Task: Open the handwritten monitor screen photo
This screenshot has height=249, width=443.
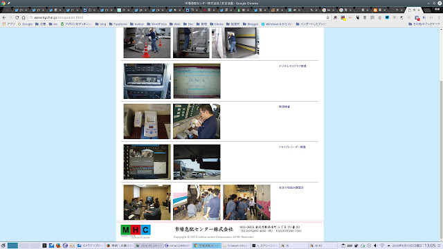Action: tap(197, 81)
